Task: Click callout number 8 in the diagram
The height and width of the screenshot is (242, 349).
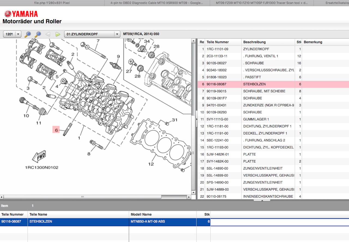Action: 89,154
